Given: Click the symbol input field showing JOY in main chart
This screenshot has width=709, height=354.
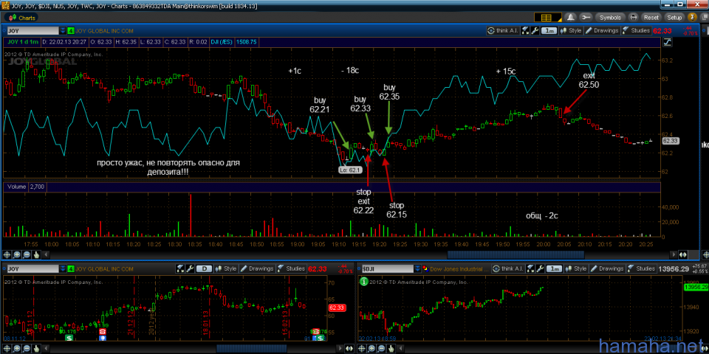Looking at the screenshot, I should click(32, 30).
